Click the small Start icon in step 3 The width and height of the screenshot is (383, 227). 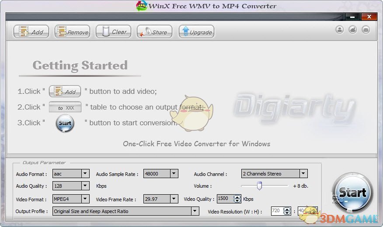coord(65,123)
